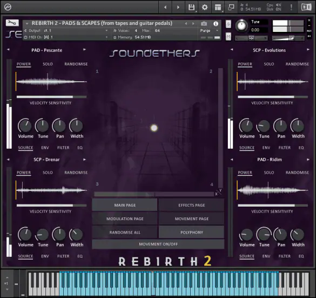Toggle the instrument Solo S button
This screenshot has height=298, width=316.
228,24
